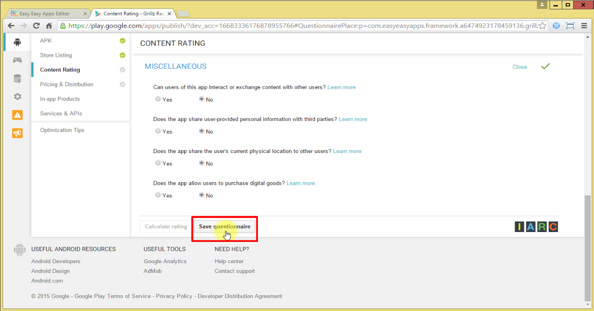Select Yes for sharing personal information
Viewport: 594px width, 311px height.
[157, 131]
